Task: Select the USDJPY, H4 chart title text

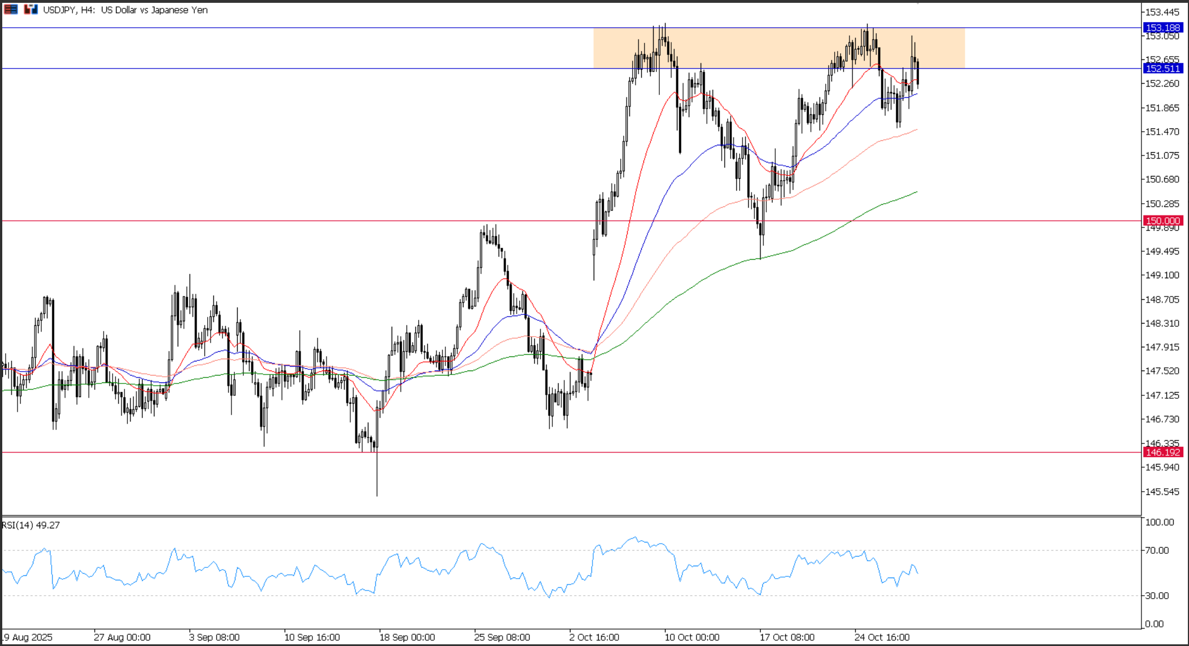Action: click(125, 10)
